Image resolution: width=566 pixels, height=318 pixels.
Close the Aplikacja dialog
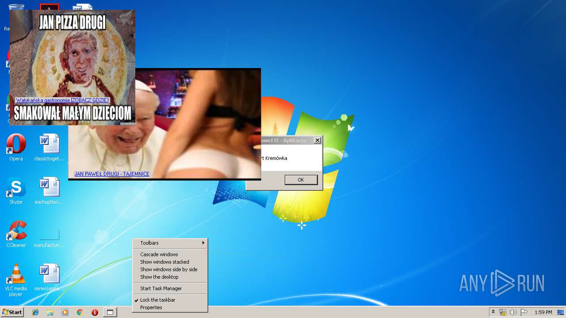pyautogui.click(x=317, y=140)
